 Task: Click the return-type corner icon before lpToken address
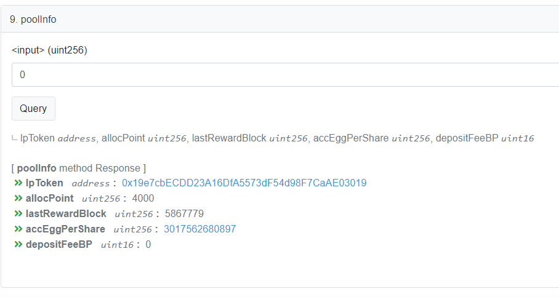[x=14, y=138]
